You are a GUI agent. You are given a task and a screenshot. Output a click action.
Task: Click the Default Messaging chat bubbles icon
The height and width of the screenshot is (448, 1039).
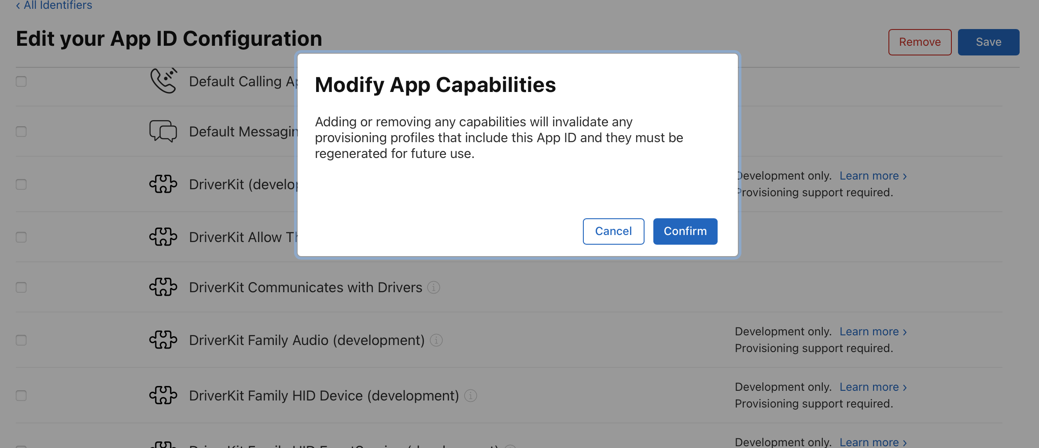click(x=163, y=131)
